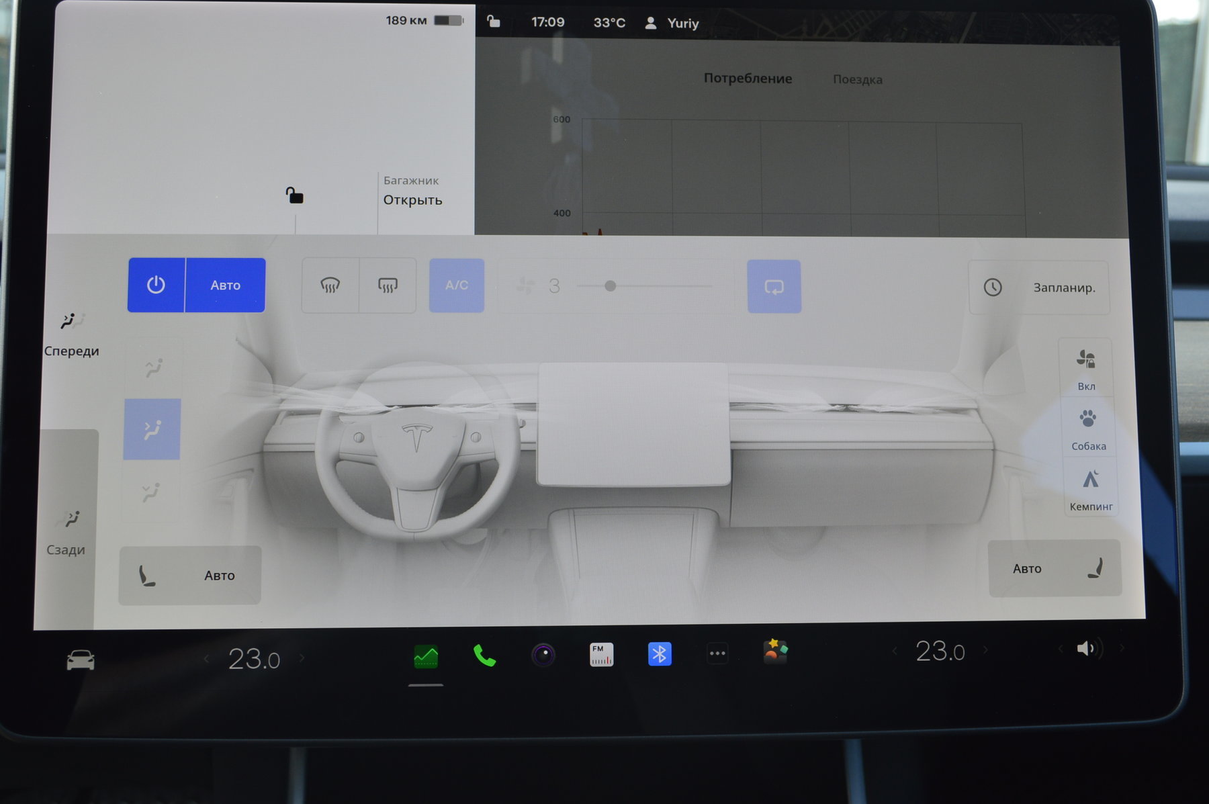1209x804 pixels.
Task: Switch to the Поездка tab
Action: point(857,79)
